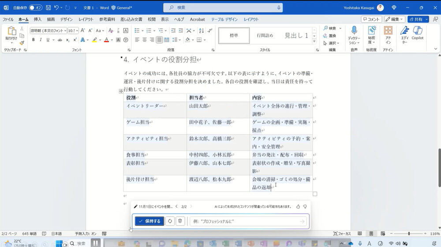Switch to the 挿入 tab
This screenshot has height=247, width=441.
pos(37,19)
